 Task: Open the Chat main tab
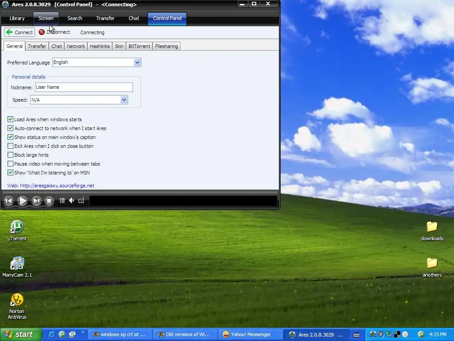click(134, 18)
